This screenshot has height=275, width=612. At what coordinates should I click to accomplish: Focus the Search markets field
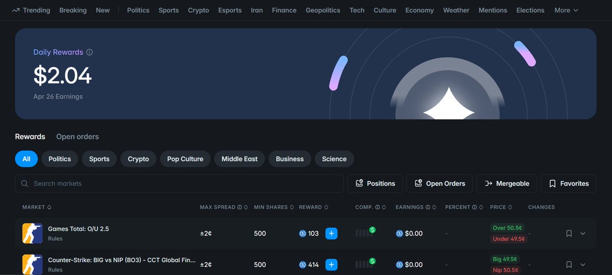pyautogui.click(x=180, y=184)
